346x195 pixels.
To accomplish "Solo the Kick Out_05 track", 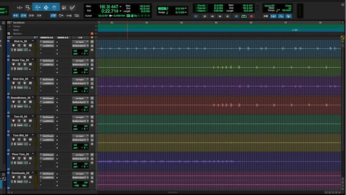I will pyautogui.click(x=25, y=83).
